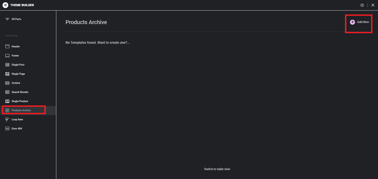The image size is (378, 179).
Task: Click the SITE PARTS section label
Action: (11, 36)
